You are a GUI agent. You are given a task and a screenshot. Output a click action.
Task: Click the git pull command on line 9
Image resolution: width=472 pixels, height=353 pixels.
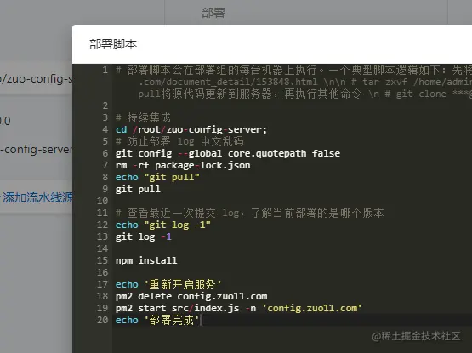point(138,189)
